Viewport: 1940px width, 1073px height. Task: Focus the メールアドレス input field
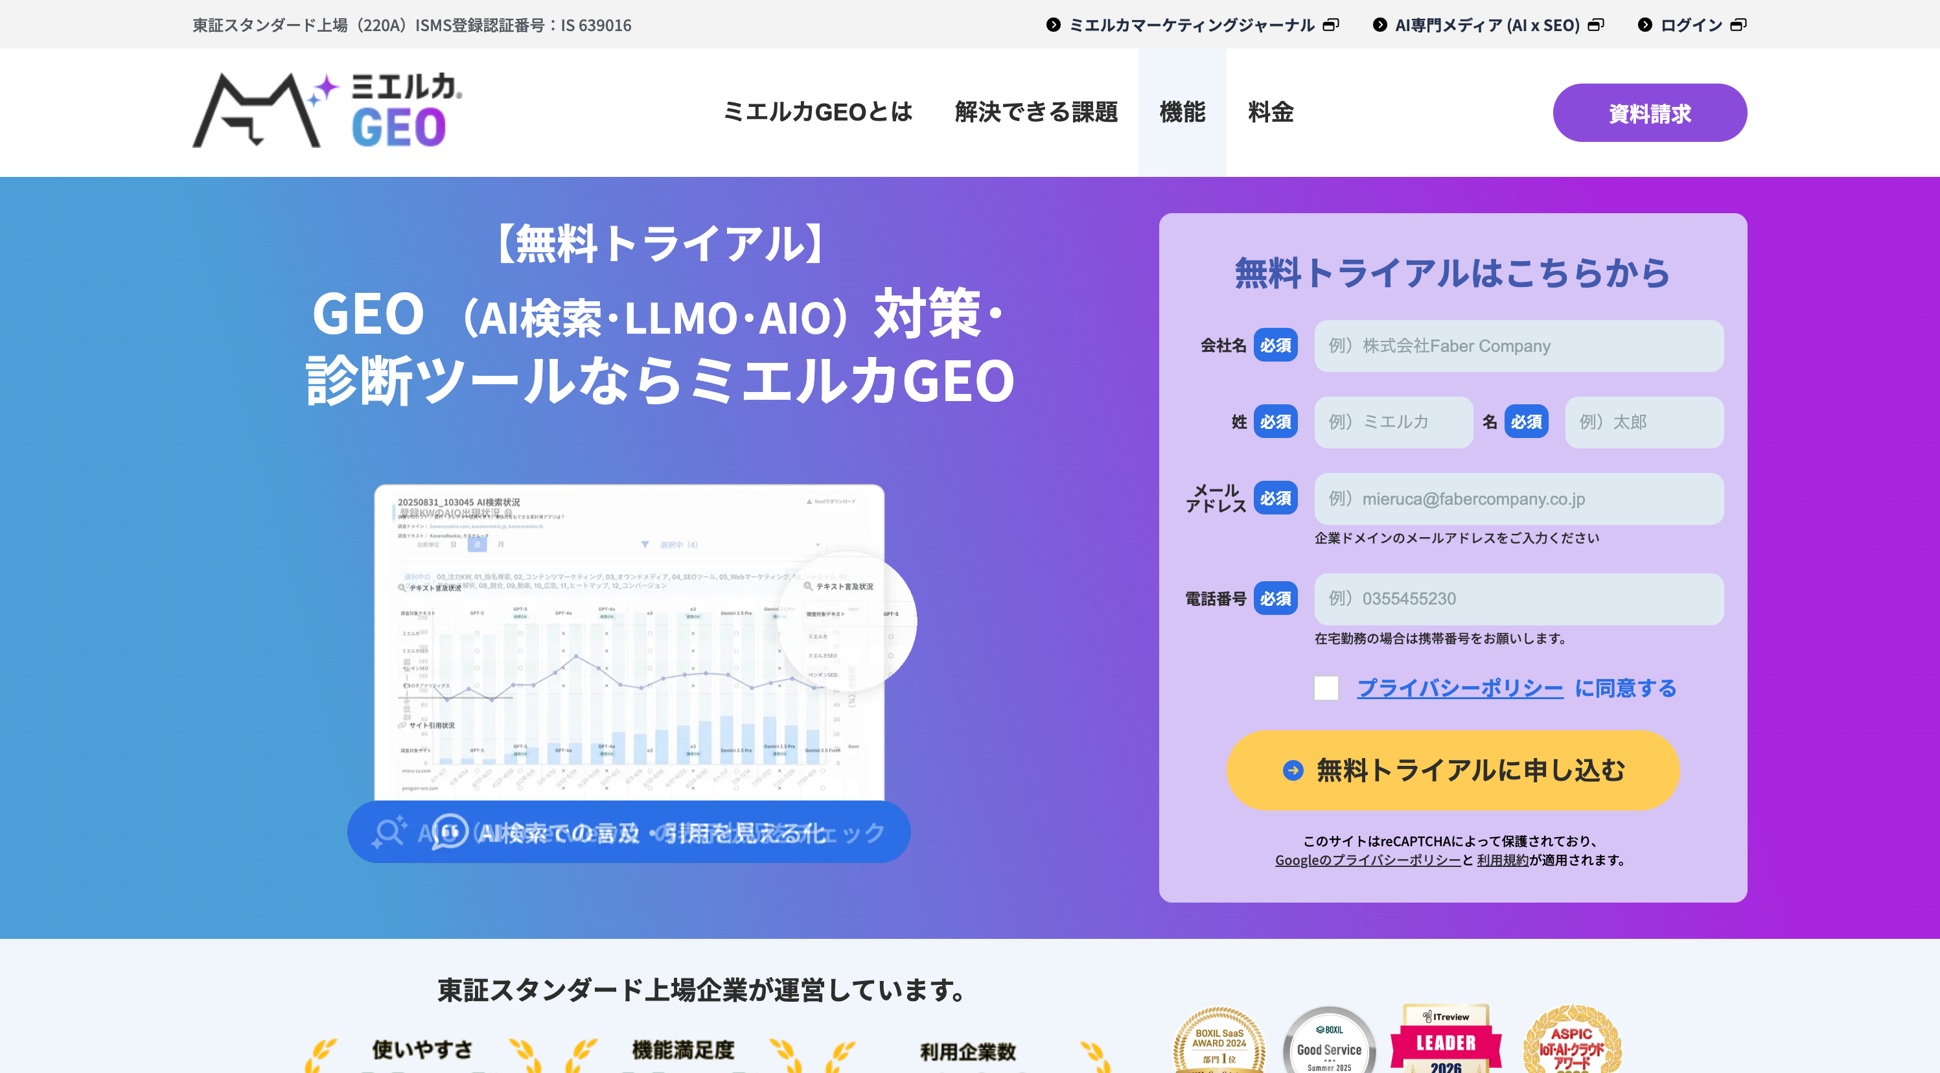[1518, 498]
